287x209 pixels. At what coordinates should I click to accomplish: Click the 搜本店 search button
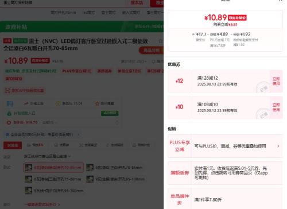click(x=137, y=3)
